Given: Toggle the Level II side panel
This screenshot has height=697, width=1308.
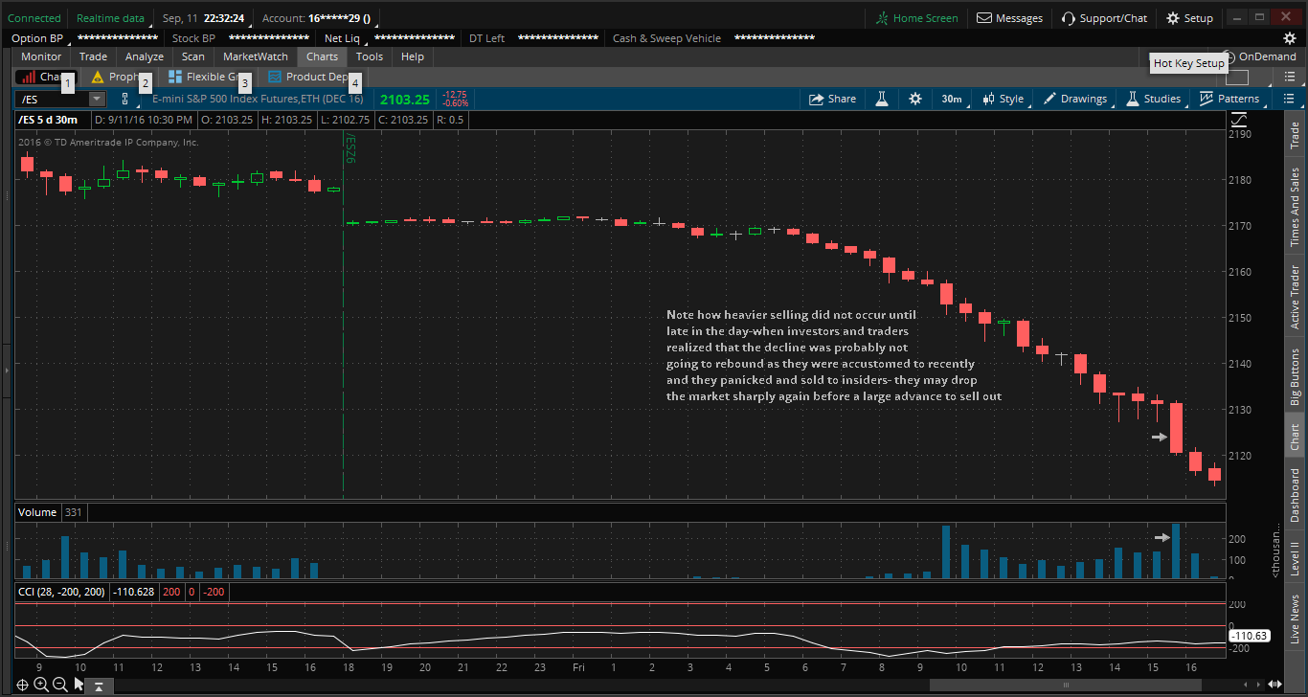Looking at the screenshot, I should (x=1295, y=558).
